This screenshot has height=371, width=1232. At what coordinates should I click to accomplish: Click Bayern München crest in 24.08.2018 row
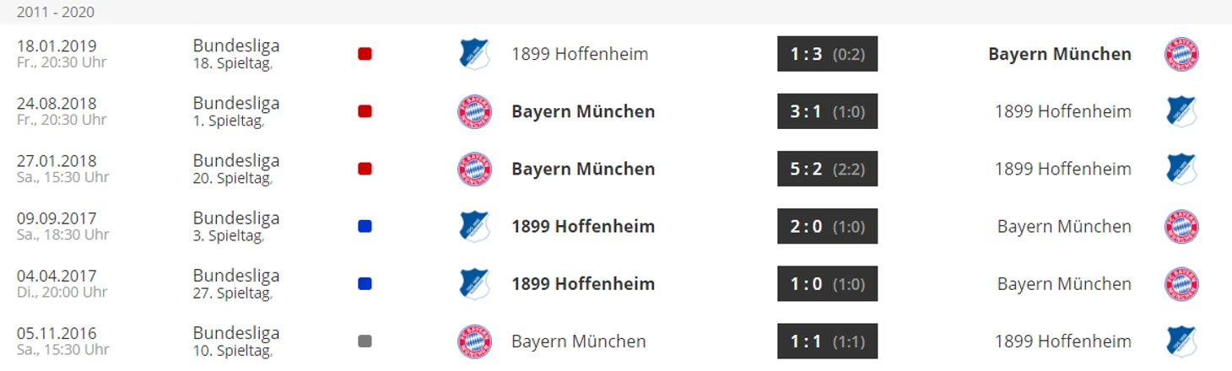(x=474, y=111)
